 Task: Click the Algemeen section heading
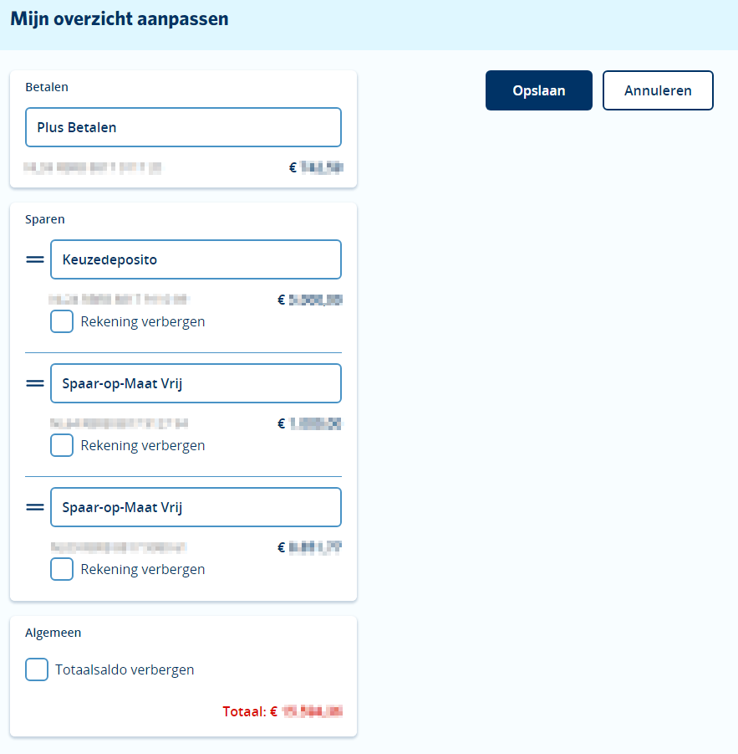pyautogui.click(x=53, y=633)
